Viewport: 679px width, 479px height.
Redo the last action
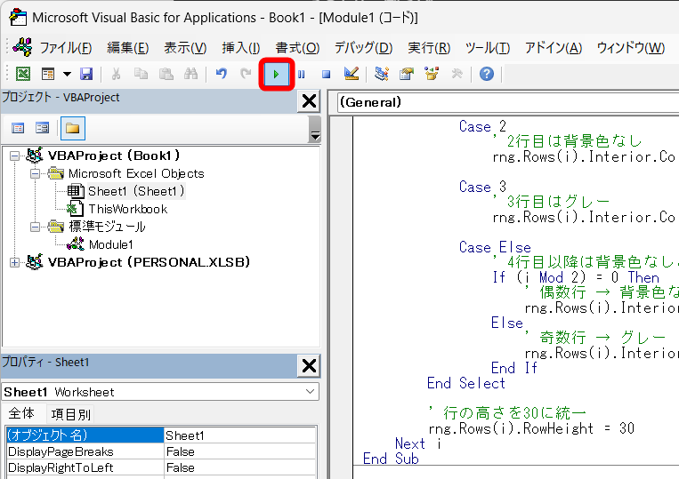click(246, 74)
